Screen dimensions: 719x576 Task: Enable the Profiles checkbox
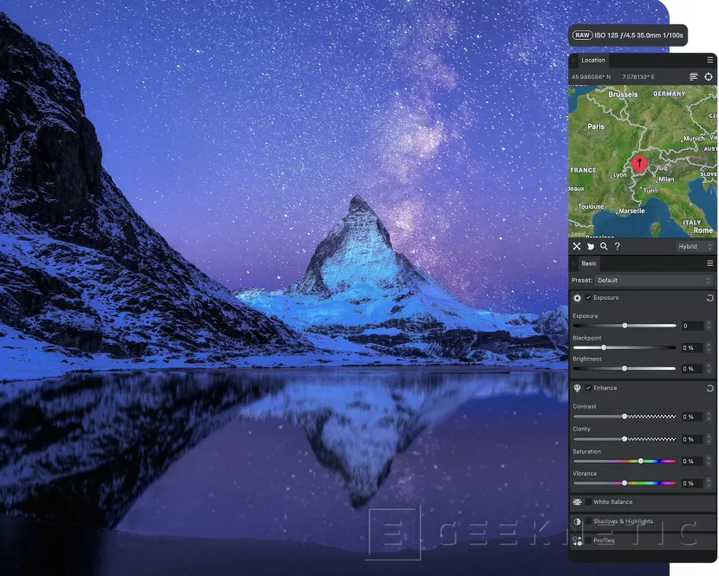[x=588, y=540]
